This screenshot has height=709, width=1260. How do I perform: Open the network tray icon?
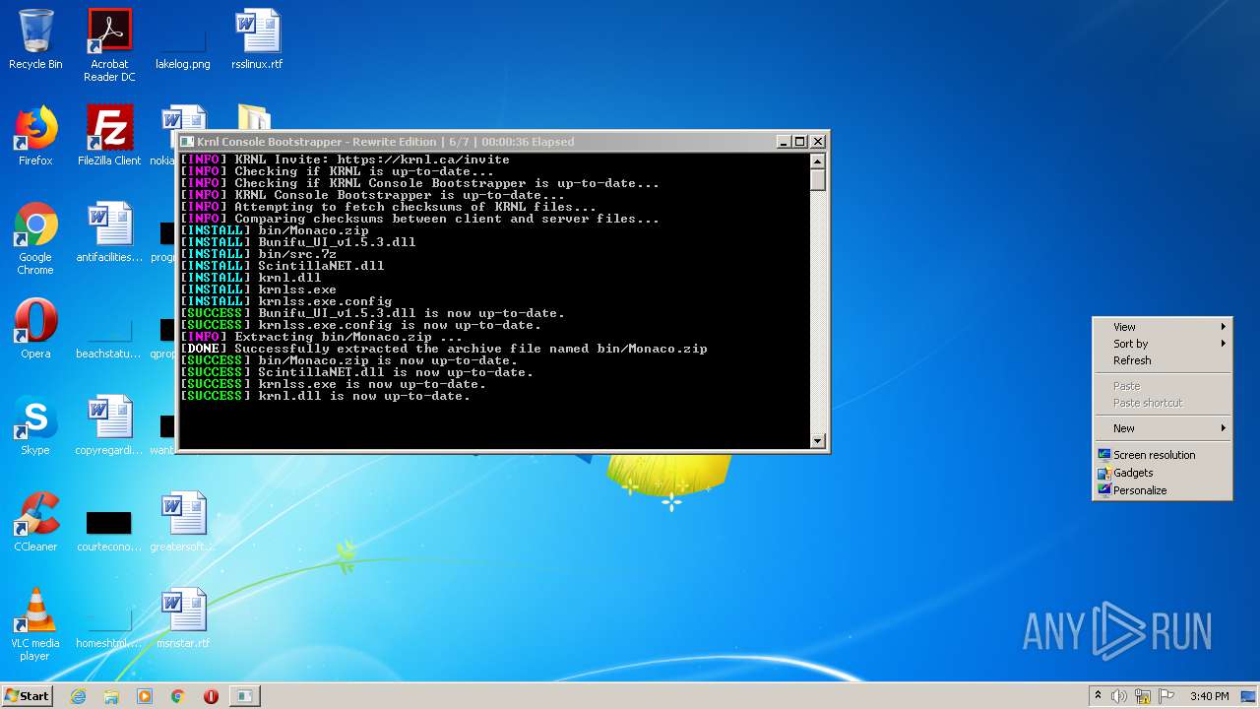[1143, 696]
